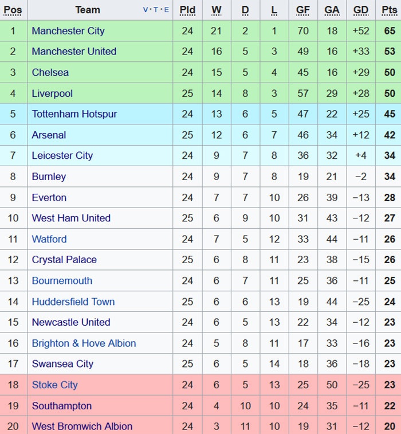401x434 pixels.
Task: Open the Chelsea team page
Action: (50, 72)
